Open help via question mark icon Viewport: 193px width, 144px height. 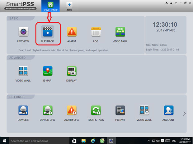[176, 3]
